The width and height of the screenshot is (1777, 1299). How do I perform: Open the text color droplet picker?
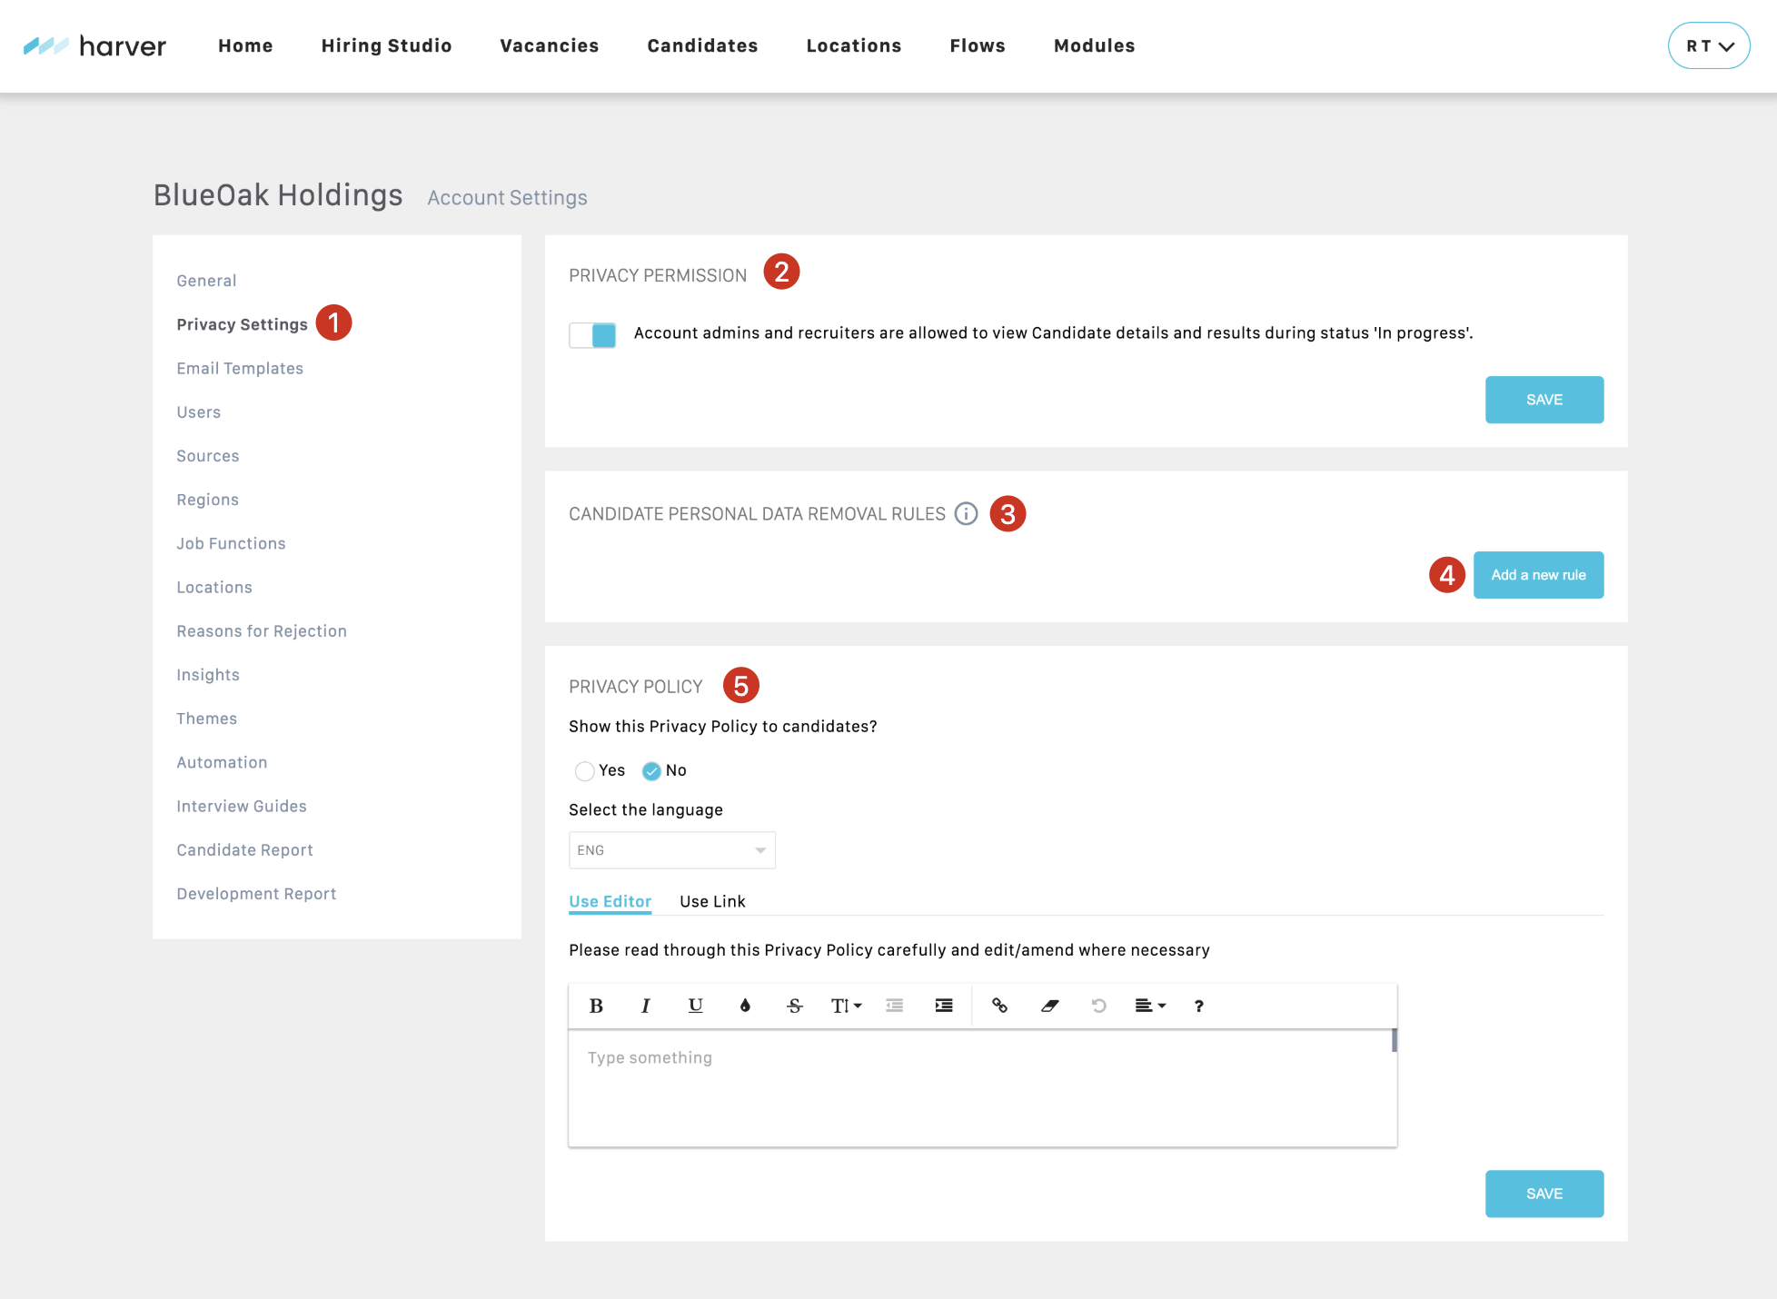[x=745, y=1006]
